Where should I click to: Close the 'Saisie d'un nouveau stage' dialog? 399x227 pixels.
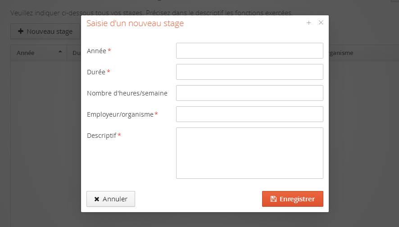pyautogui.click(x=321, y=23)
